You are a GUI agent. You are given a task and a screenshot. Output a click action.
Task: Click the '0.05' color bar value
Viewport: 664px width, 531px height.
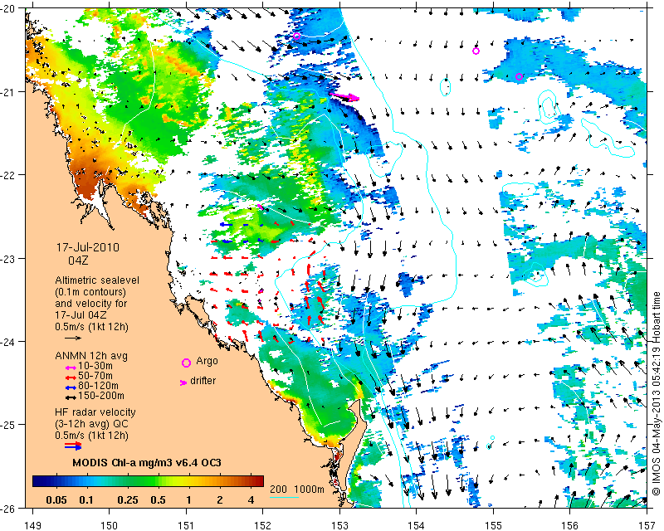point(56,500)
